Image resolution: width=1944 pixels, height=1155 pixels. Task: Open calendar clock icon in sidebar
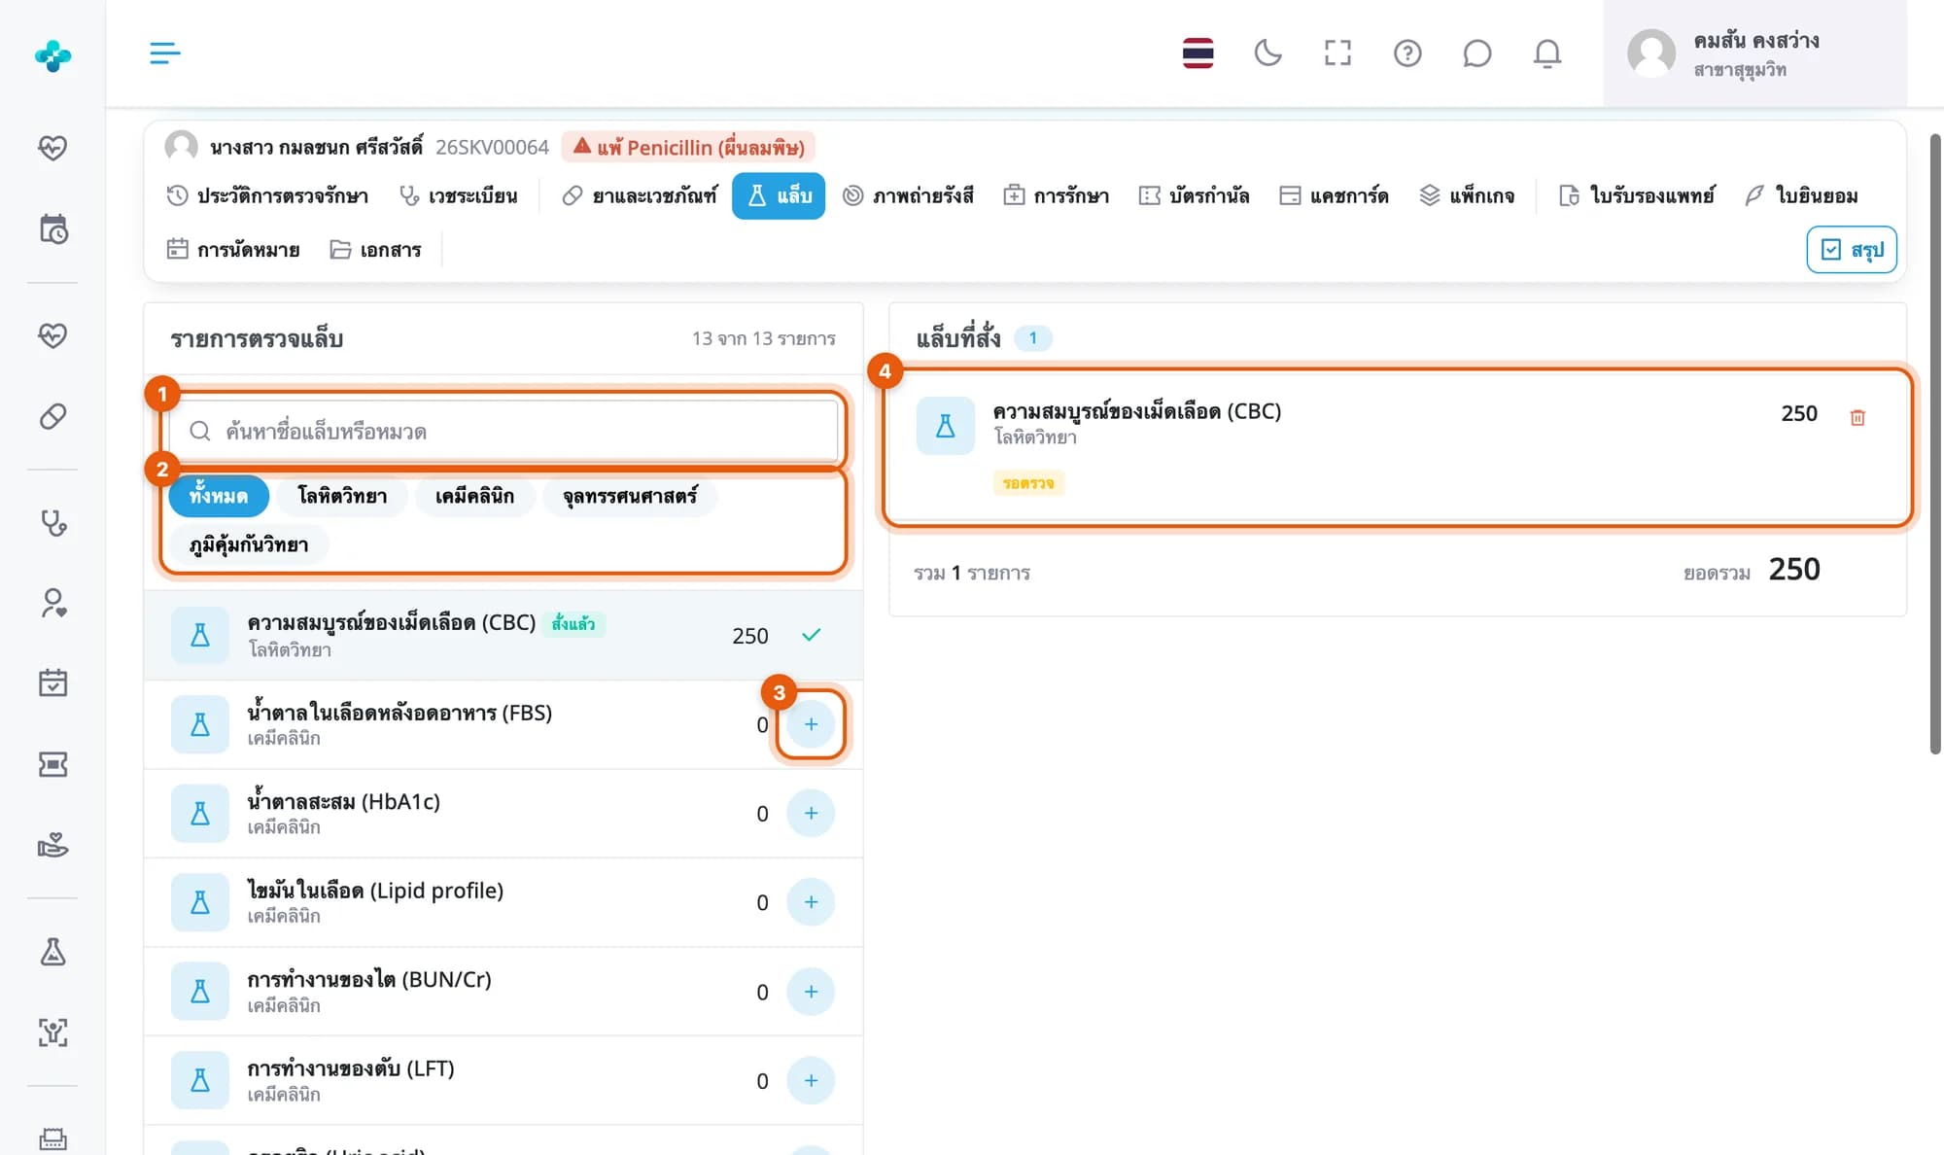52,229
